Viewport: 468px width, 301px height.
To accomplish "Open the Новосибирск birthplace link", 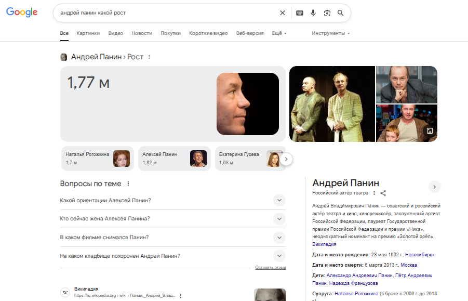I will pyautogui.click(x=420, y=255).
